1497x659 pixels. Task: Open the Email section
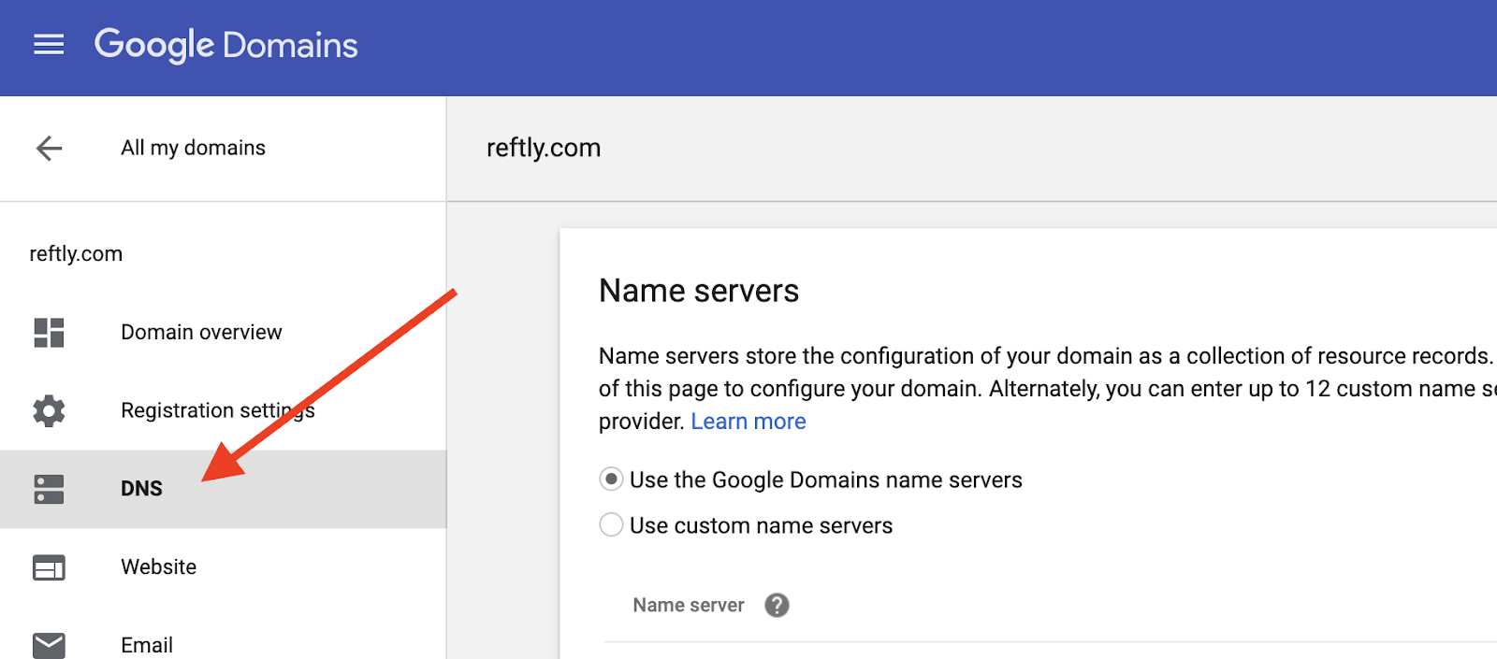click(147, 645)
